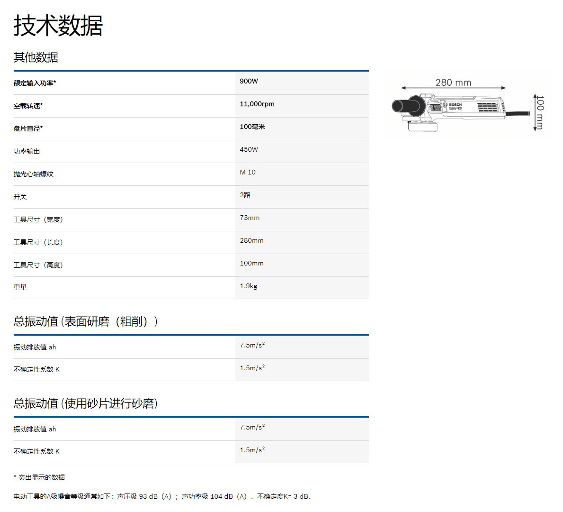Click the 额定输入功率 row label

(35, 83)
